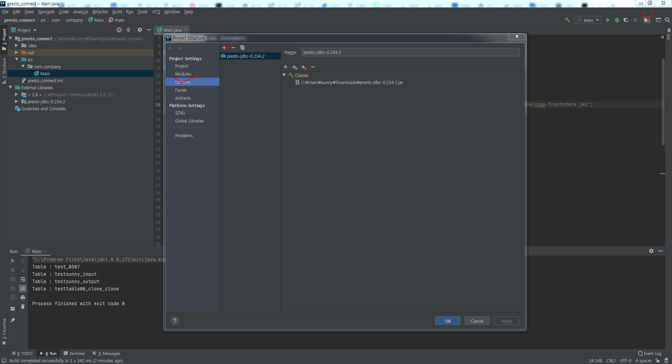
Task: Open the Terminal tool window tab
Action: pos(74,353)
